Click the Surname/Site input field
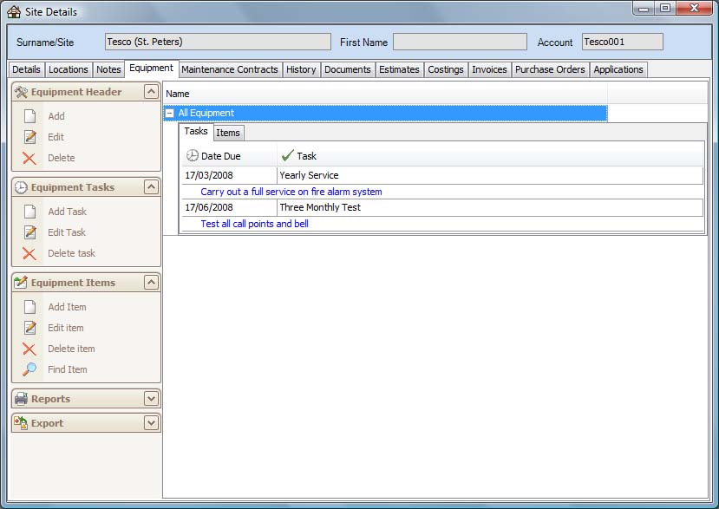Screen dimensions: 719x509 click(218, 42)
